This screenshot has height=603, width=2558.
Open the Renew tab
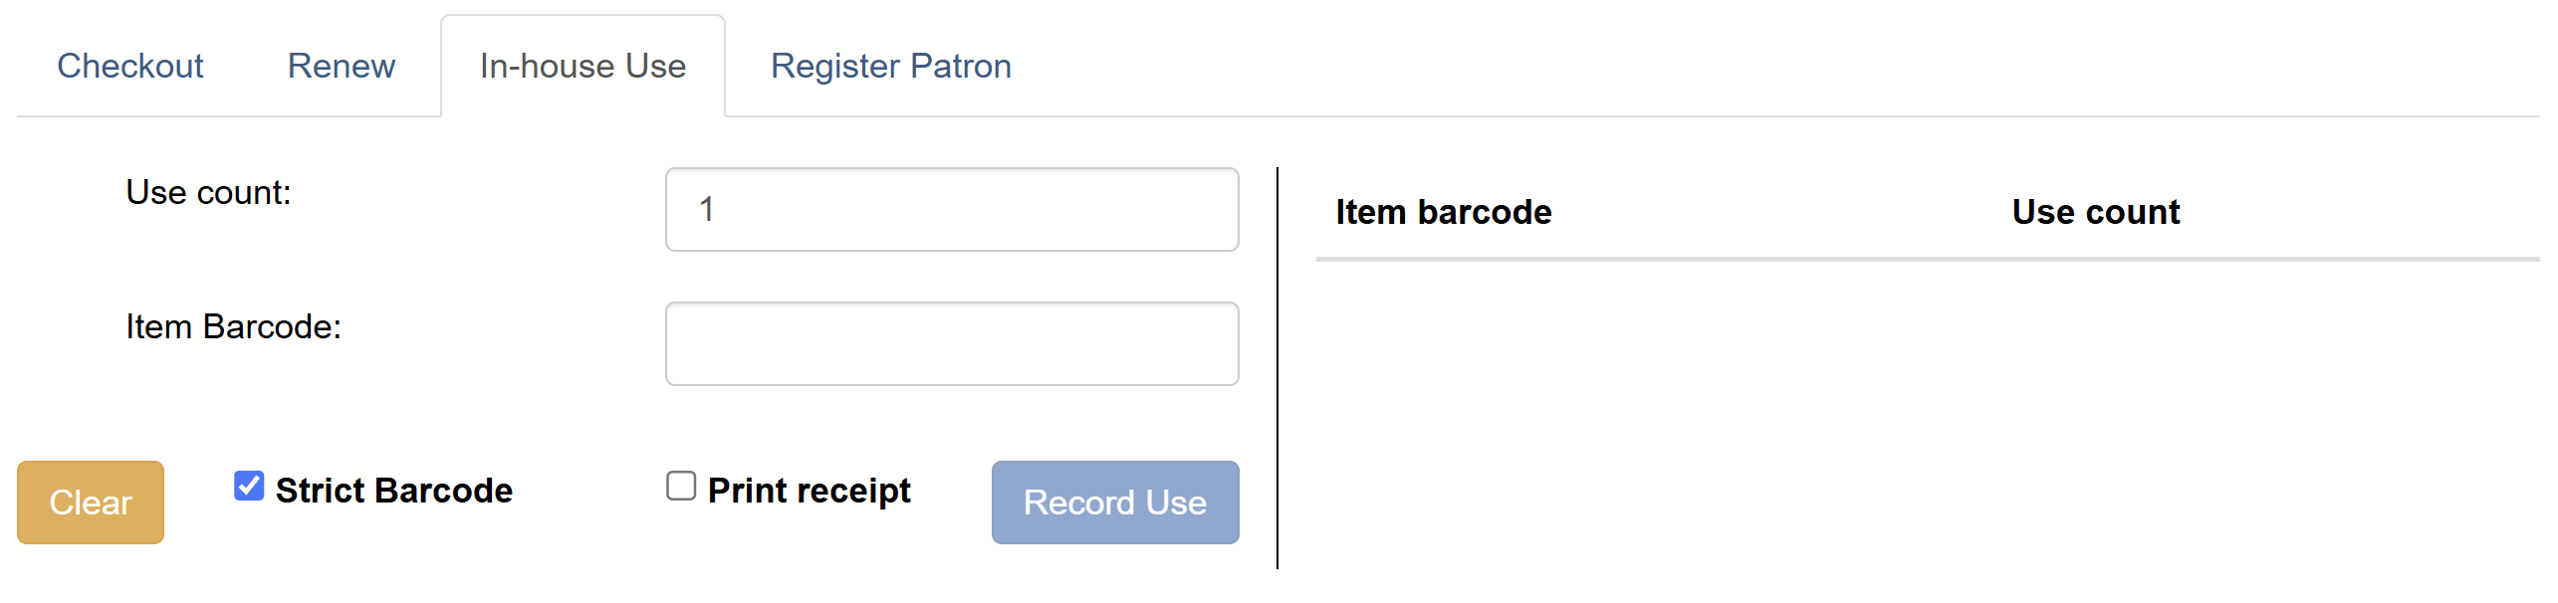click(x=341, y=66)
